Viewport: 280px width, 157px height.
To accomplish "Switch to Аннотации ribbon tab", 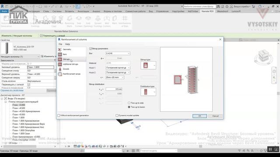I will pos(83,11).
